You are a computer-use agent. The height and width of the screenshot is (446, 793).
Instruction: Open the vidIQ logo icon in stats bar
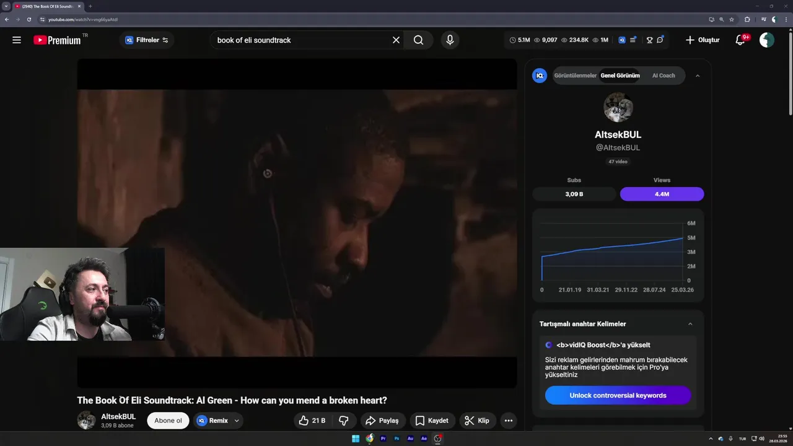(622, 40)
